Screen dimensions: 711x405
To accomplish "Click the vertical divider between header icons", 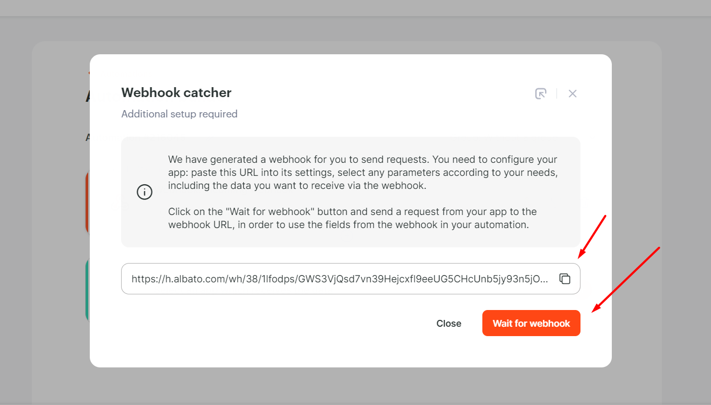I will click(x=556, y=93).
